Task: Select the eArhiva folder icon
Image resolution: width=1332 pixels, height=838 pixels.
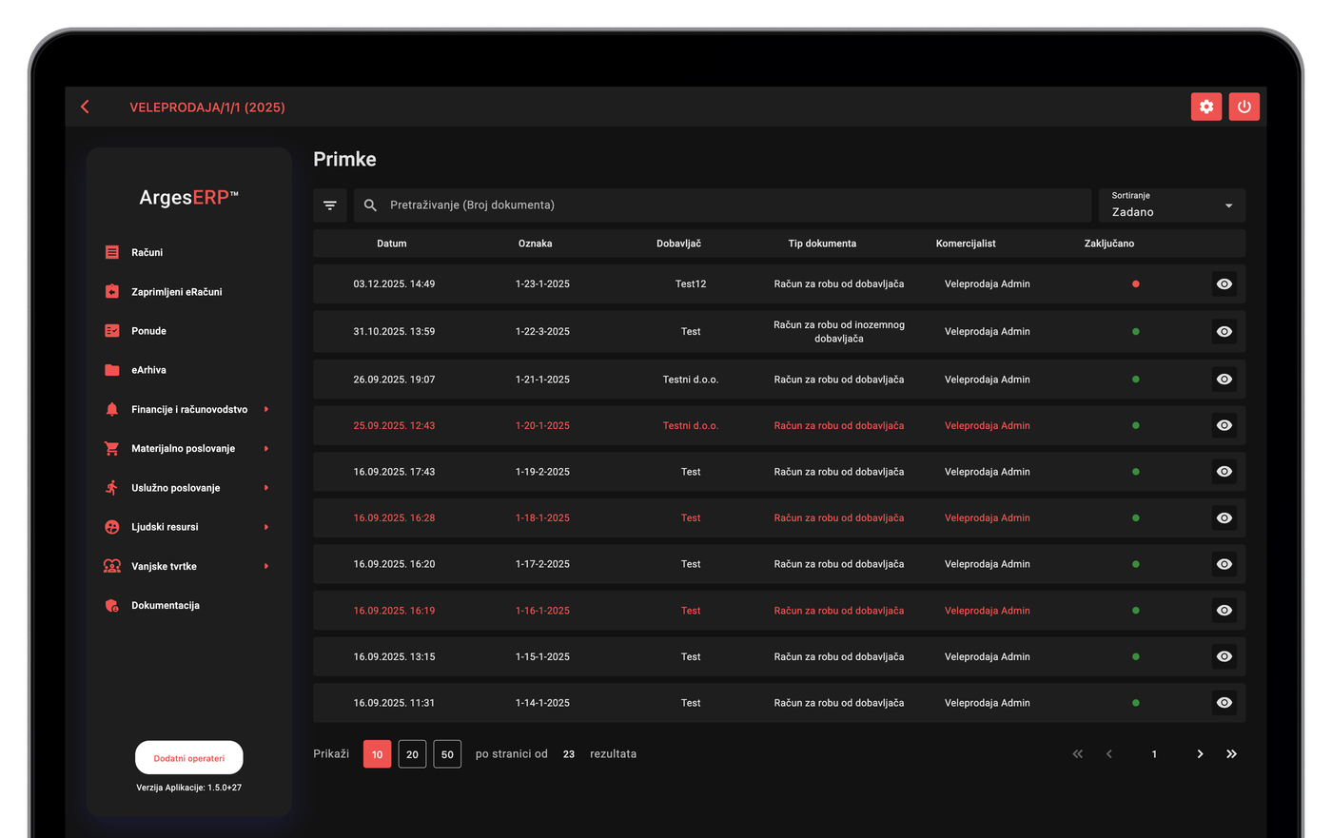Action: [112, 370]
